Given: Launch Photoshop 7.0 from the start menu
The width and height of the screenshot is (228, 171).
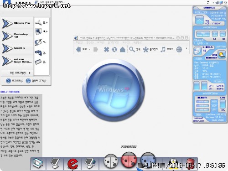Looking at the screenshot, I should click(16, 36).
